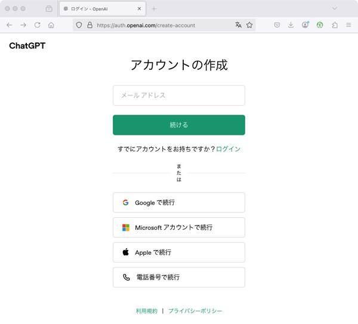This screenshot has height=324, width=358.
Task: Go to the browser home page
Action: coord(51,25)
